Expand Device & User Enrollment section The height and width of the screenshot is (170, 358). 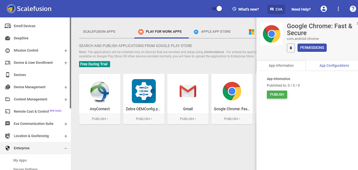pos(66,63)
